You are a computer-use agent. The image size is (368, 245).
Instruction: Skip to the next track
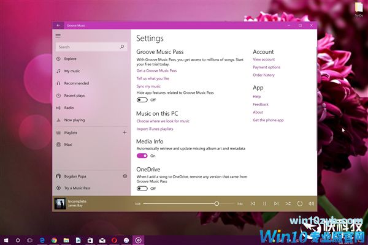[x=276, y=203]
